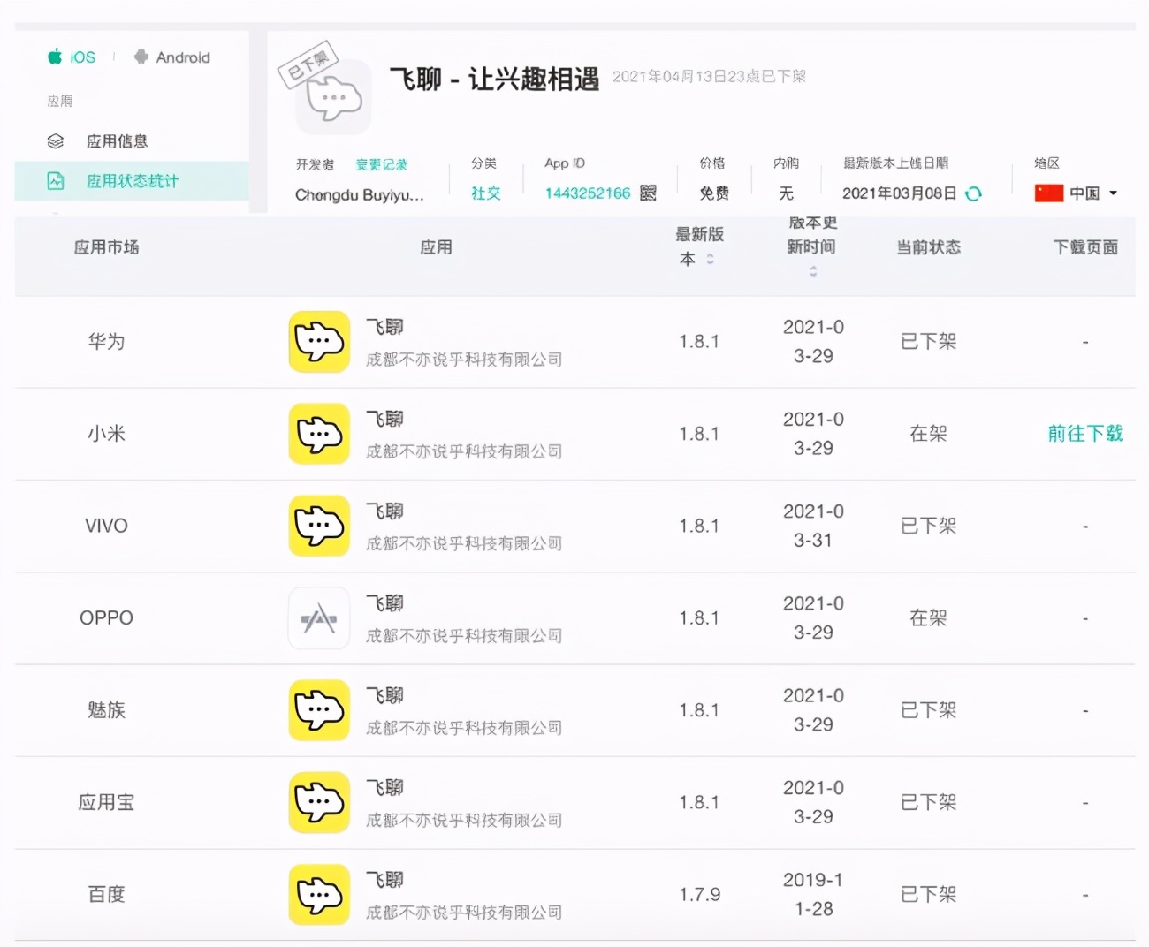The height and width of the screenshot is (947, 1149).
Task: Click the 前往下载 download link in 小米 row
Action: [1085, 434]
